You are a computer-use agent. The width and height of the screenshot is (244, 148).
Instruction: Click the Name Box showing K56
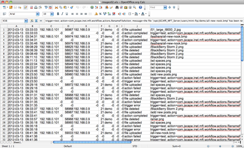[x=13, y=21]
